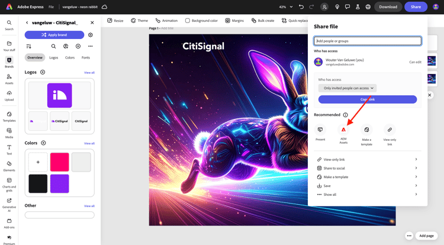
Task: Click the Upload sidebar icon
Action: point(9,96)
